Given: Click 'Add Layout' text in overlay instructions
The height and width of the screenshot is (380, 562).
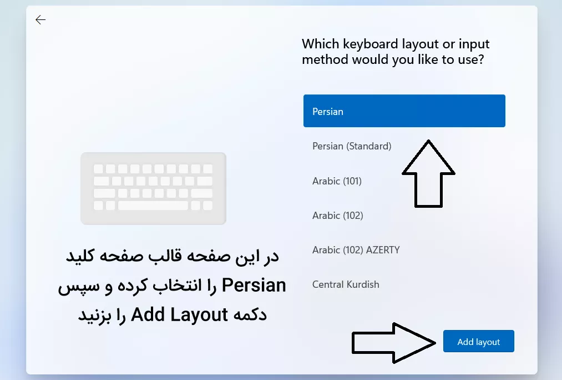Looking at the screenshot, I should pos(179,314).
